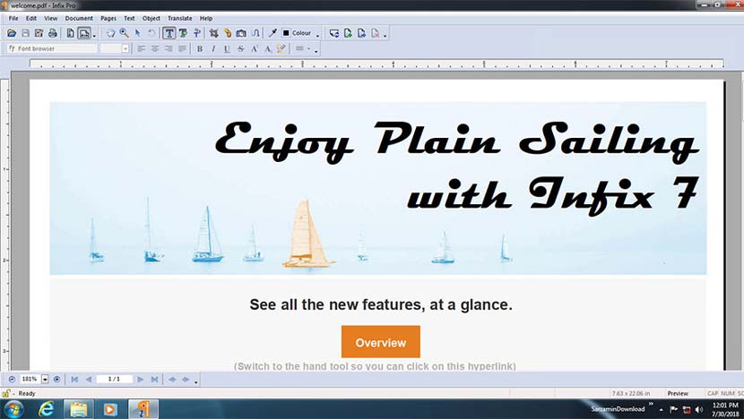Select the green text plus tool
The height and width of the screenshot is (419, 744).
(x=183, y=33)
